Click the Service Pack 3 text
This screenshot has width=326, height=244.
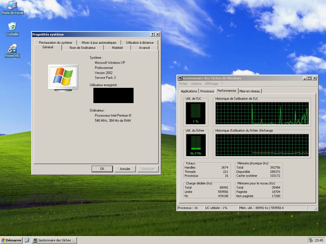point(105,78)
